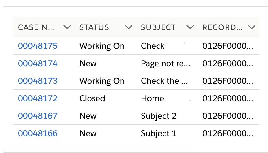Sort by the Case Number column header

pos(36,27)
